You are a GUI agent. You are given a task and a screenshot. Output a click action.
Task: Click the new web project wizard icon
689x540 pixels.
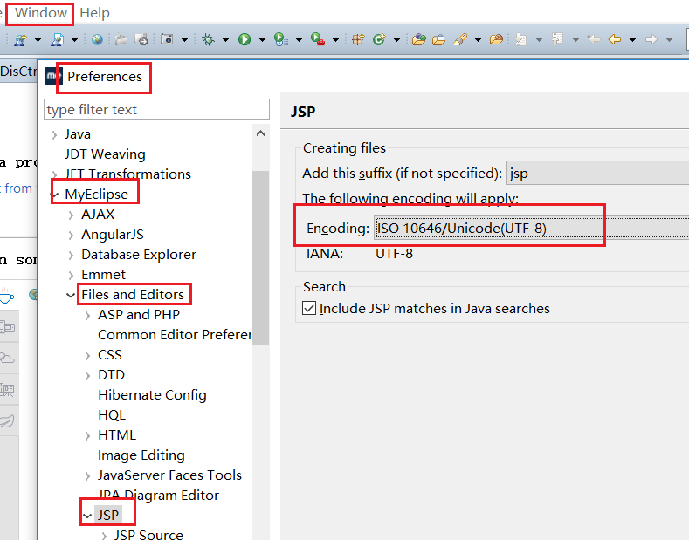pos(20,40)
